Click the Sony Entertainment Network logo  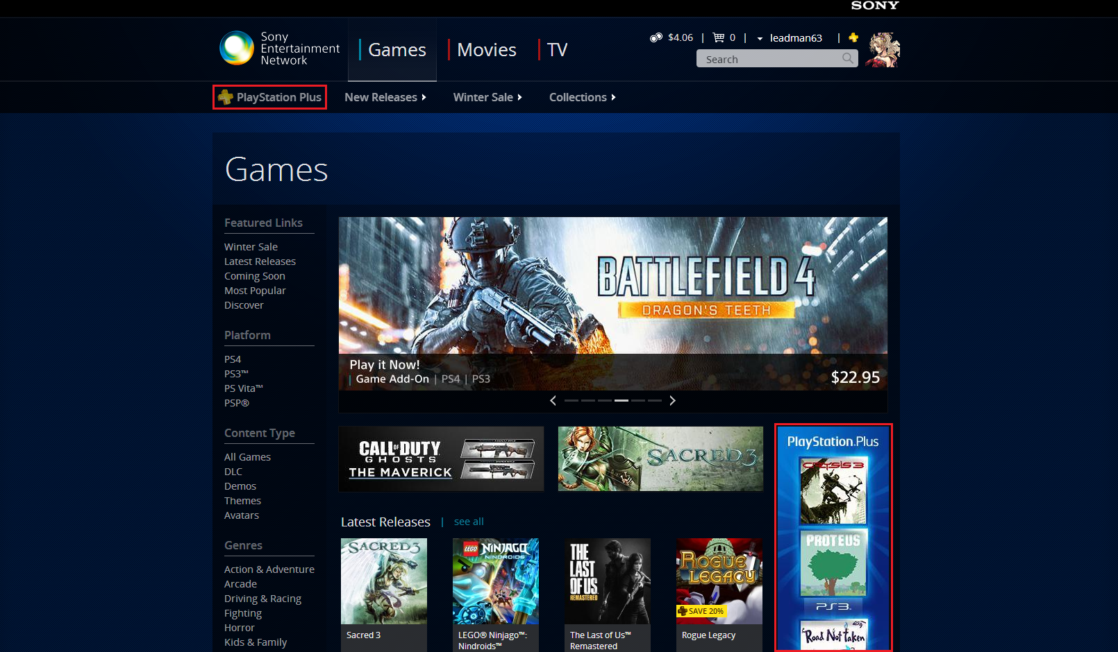coord(237,49)
